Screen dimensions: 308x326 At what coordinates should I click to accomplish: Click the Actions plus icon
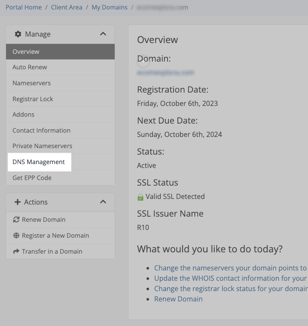pyautogui.click(x=18, y=202)
